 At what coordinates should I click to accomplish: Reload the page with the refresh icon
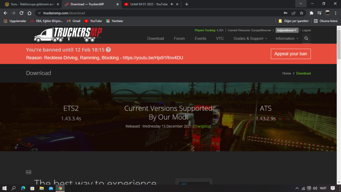[21, 13]
